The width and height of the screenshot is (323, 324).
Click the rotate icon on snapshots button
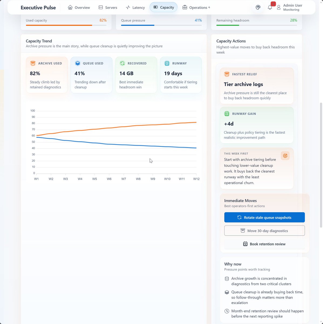coord(239,217)
